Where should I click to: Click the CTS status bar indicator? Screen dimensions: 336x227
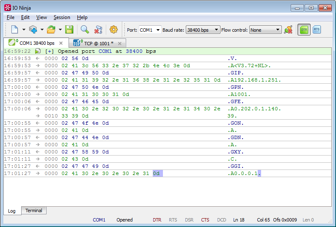coord(205,220)
